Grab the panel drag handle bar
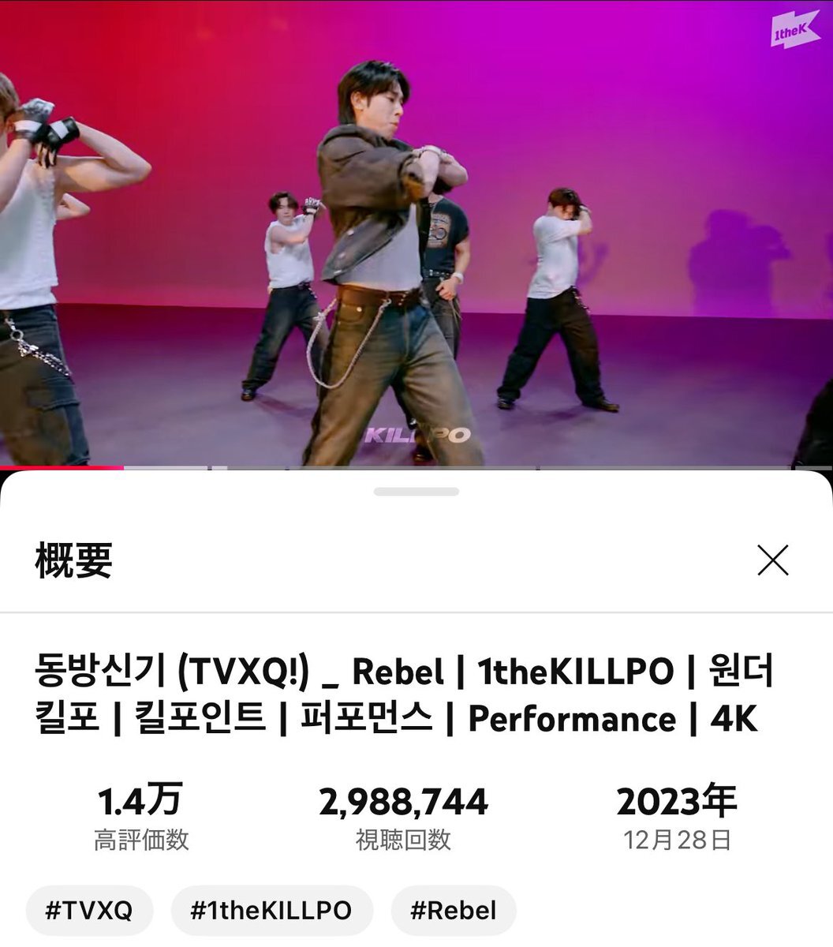This screenshot has width=833, height=947. coord(416,492)
